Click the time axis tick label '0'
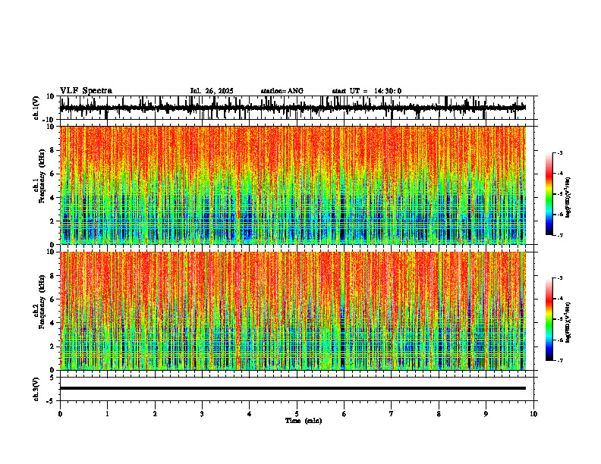This screenshot has width=601, height=464. tap(60, 414)
